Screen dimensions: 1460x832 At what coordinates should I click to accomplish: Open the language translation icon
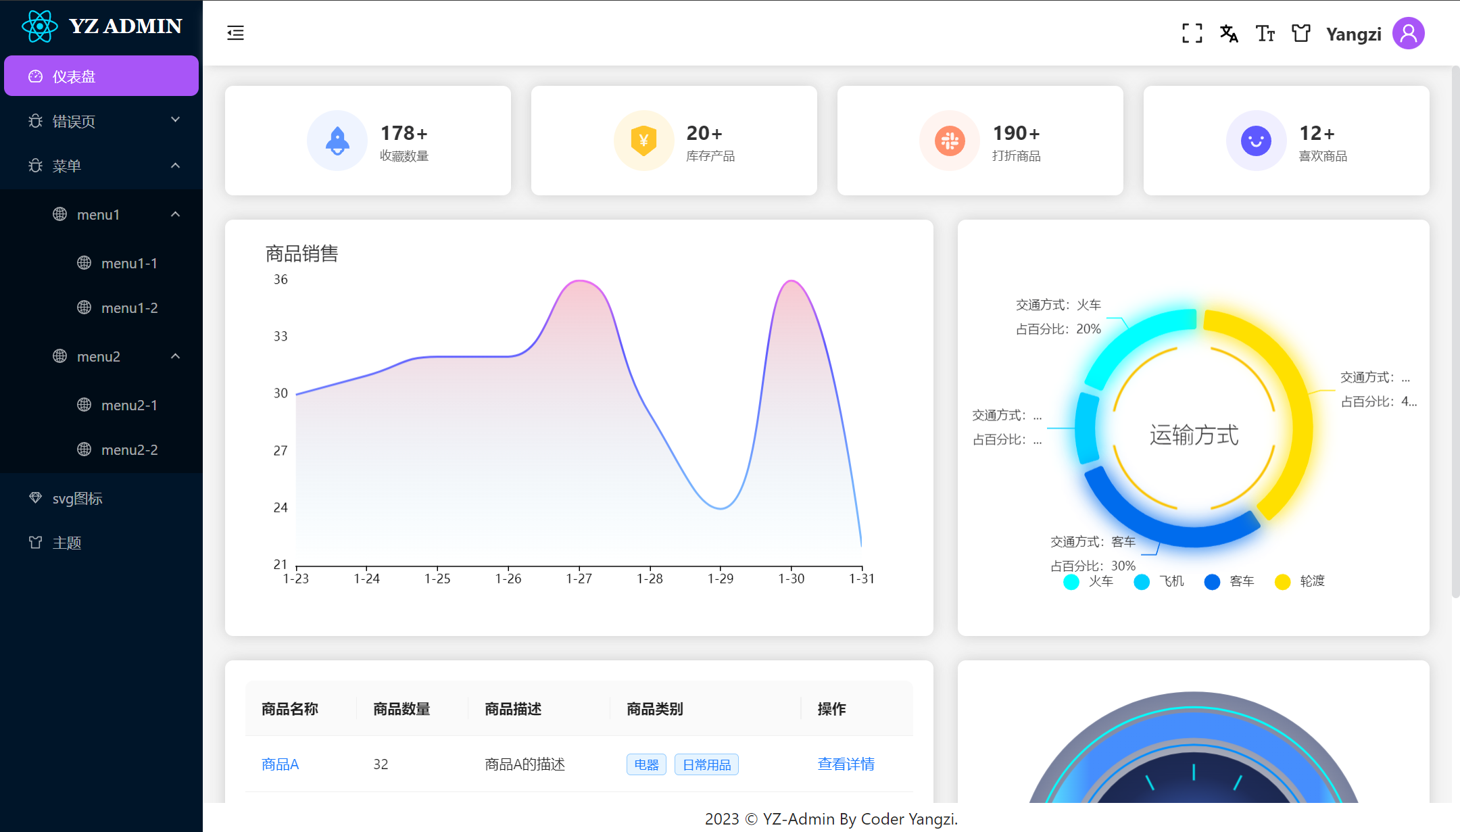[x=1228, y=33]
